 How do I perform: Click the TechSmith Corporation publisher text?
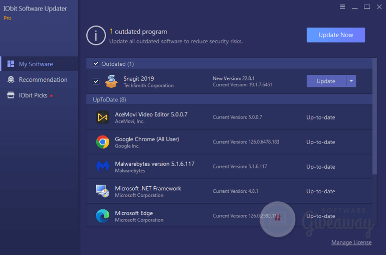(148, 85)
